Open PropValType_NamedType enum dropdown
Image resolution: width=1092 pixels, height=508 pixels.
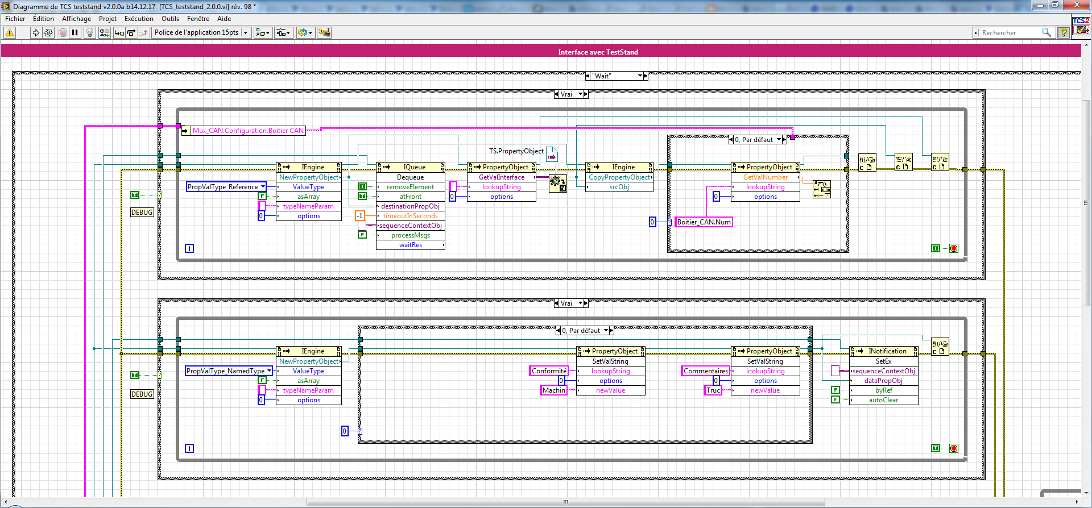[269, 371]
